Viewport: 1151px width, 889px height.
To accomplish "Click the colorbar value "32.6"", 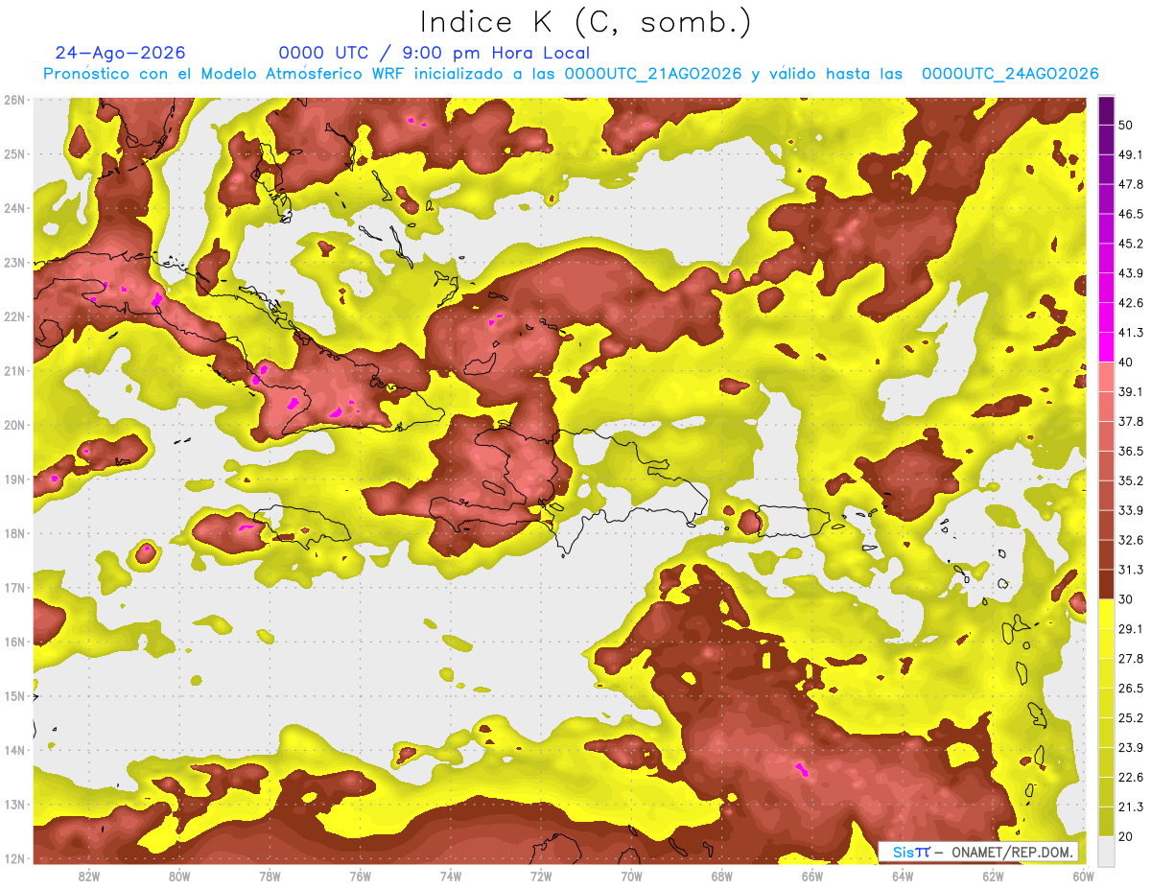I will click(1131, 540).
